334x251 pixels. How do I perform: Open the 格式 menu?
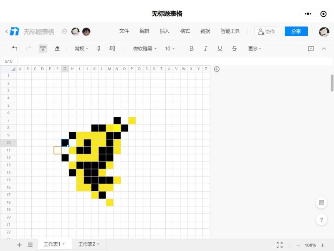tap(185, 31)
